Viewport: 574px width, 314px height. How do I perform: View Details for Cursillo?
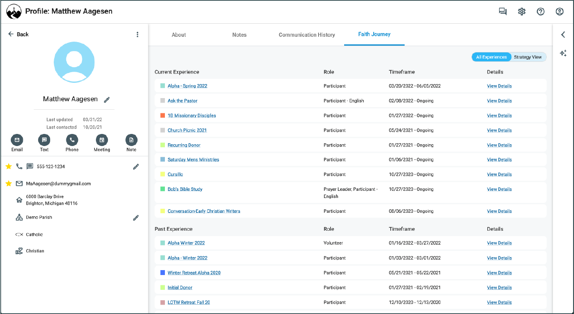tap(499, 174)
